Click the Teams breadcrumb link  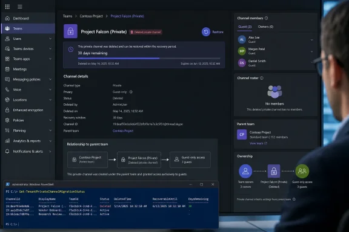[x=67, y=16]
